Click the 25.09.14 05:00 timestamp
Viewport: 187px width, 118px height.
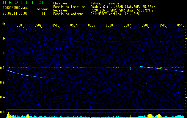[15, 14]
